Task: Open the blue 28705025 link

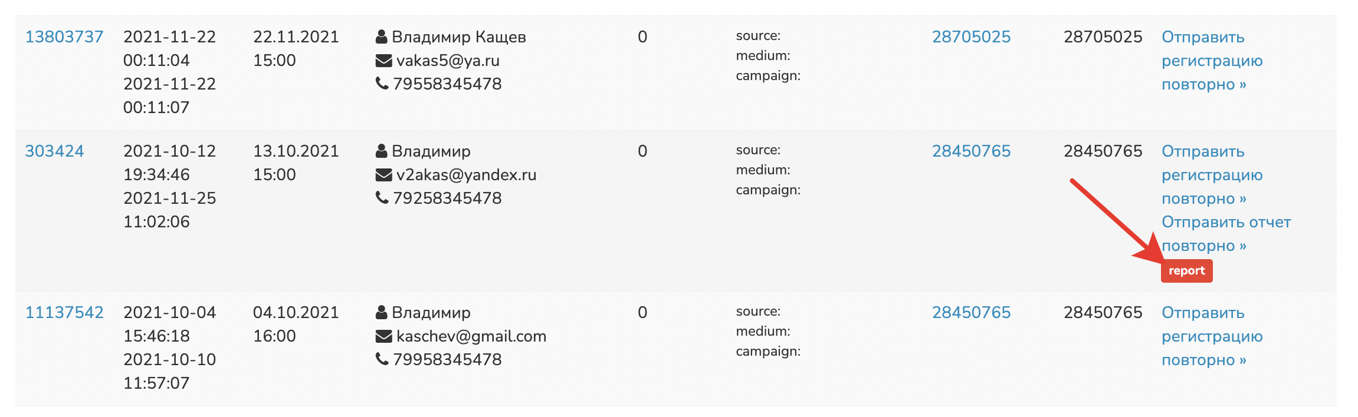Action: pyautogui.click(x=971, y=37)
